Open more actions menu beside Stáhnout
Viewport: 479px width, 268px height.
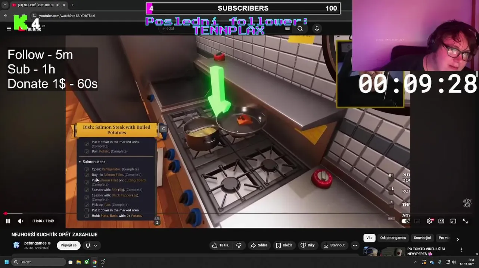coord(355,245)
